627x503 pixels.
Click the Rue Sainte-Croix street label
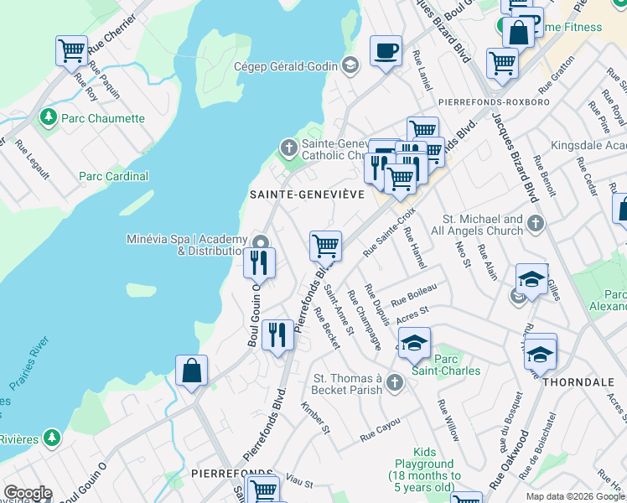390,232
